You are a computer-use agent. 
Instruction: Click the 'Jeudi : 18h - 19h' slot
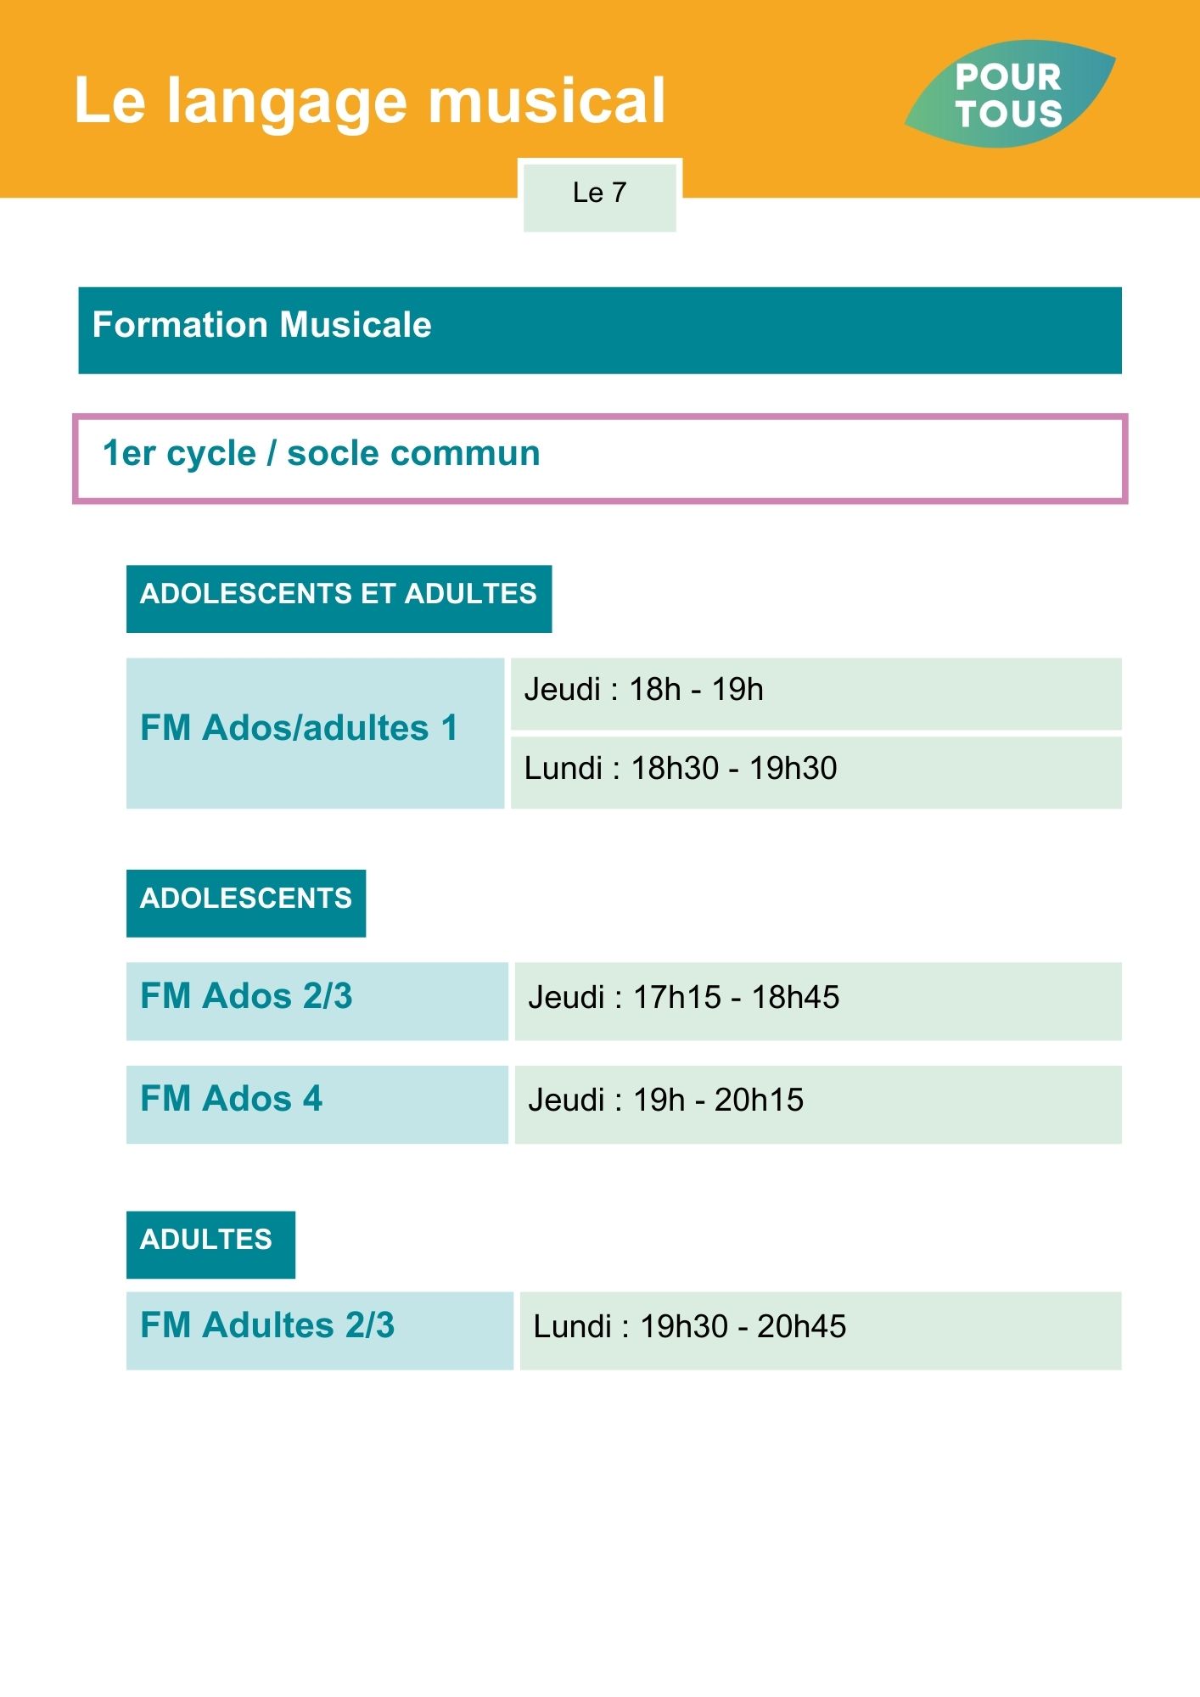tap(816, 693)
